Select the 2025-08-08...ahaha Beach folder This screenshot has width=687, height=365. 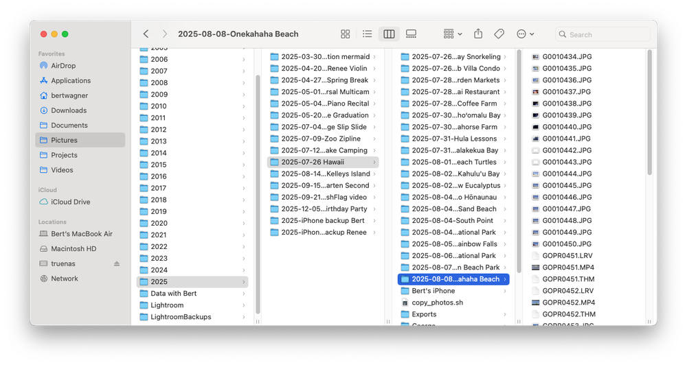click(x=453, y=279)
